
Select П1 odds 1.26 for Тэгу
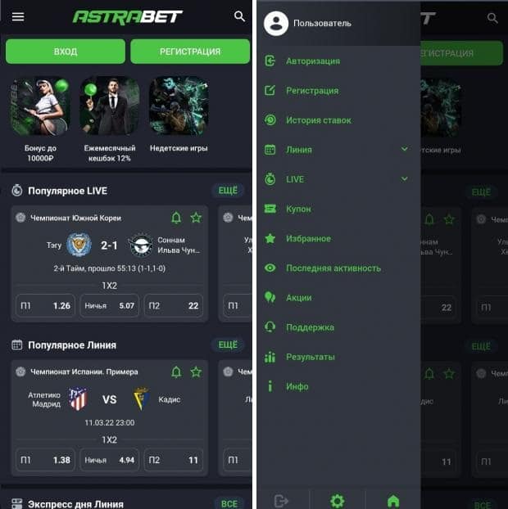(45, 305)
